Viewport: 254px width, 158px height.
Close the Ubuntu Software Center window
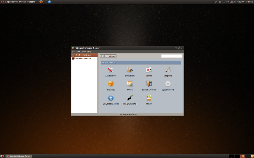point(181,48)
